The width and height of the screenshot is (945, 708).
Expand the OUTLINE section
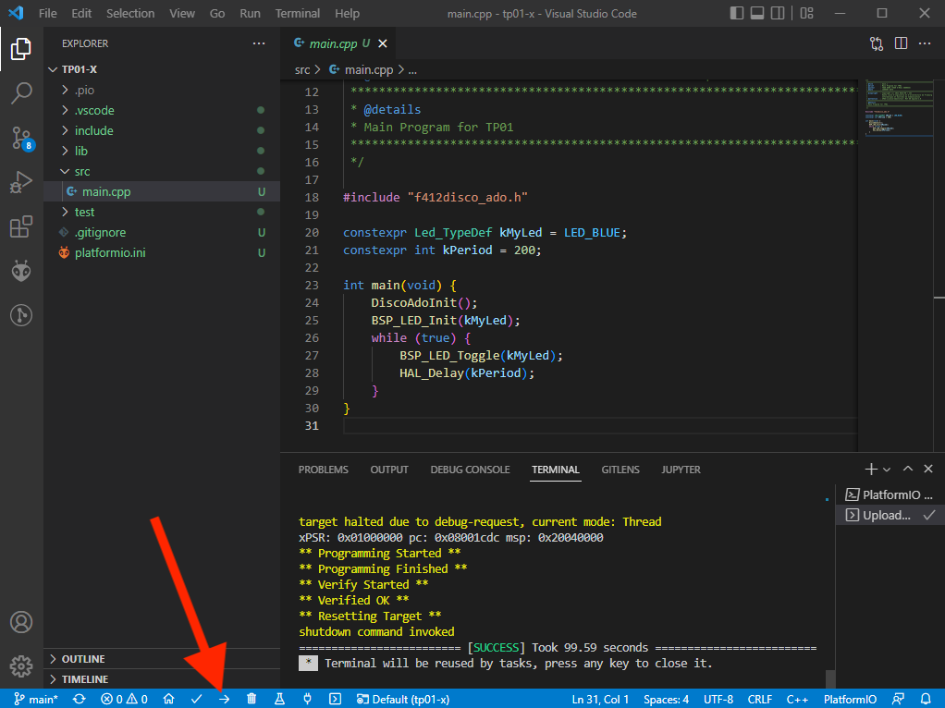pyautogui.click(x=83, y=659)
